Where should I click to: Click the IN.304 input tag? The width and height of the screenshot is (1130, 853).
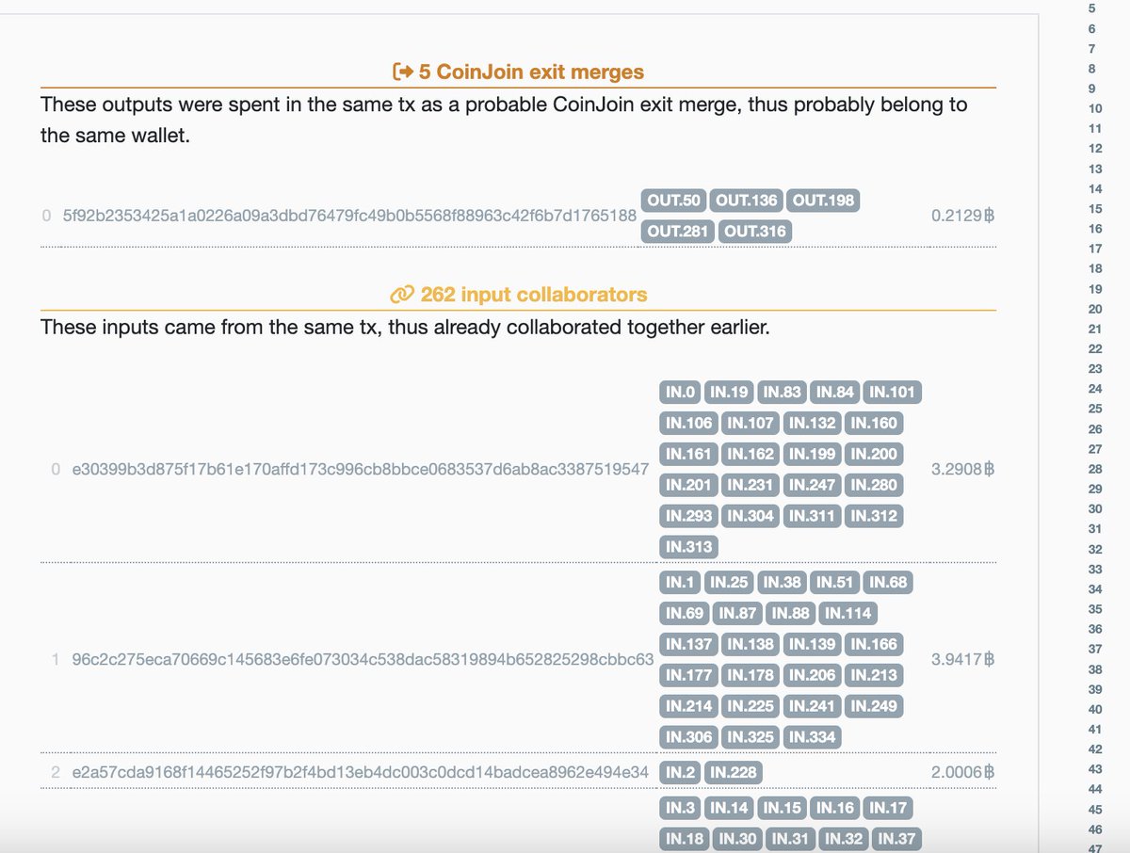[751, 517]
